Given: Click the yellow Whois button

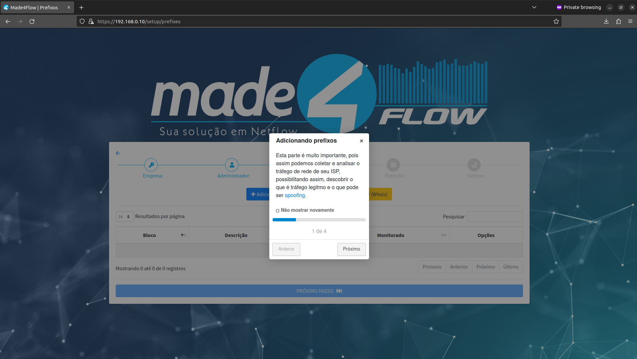Looking at the screenshot, I should tap(380, 194).
